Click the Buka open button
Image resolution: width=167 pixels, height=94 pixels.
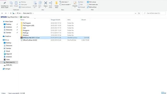pos(81,2)
